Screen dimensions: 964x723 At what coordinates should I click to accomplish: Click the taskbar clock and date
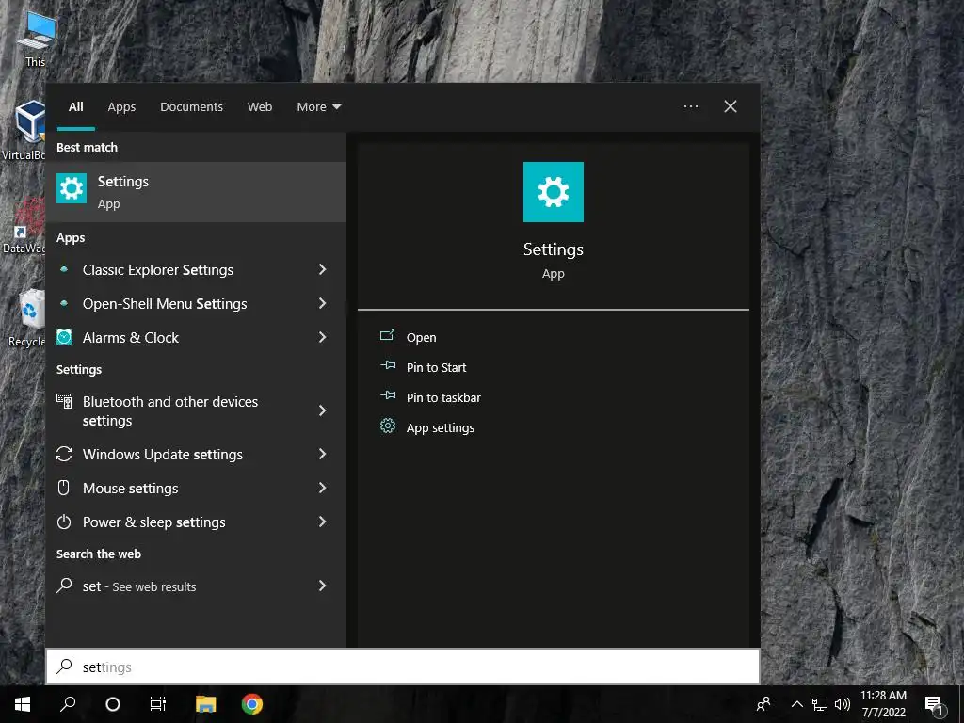pyautogui.click(x=883, y=704)
